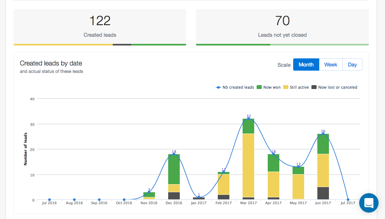The height and width of the screenshot is (219, 385).
Task: Select the 26 data point for Jun 2017
Action: click(x=323, y=134)
